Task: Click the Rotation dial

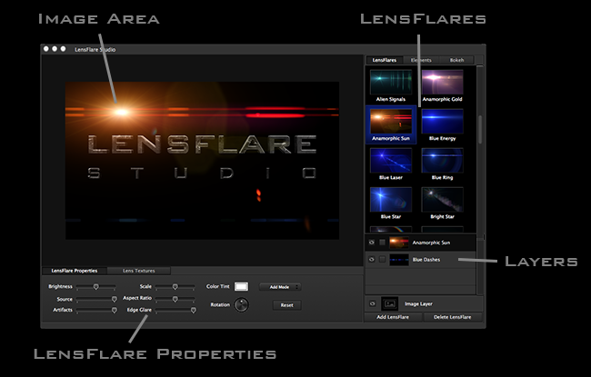Action: click(x=241, y=304)
